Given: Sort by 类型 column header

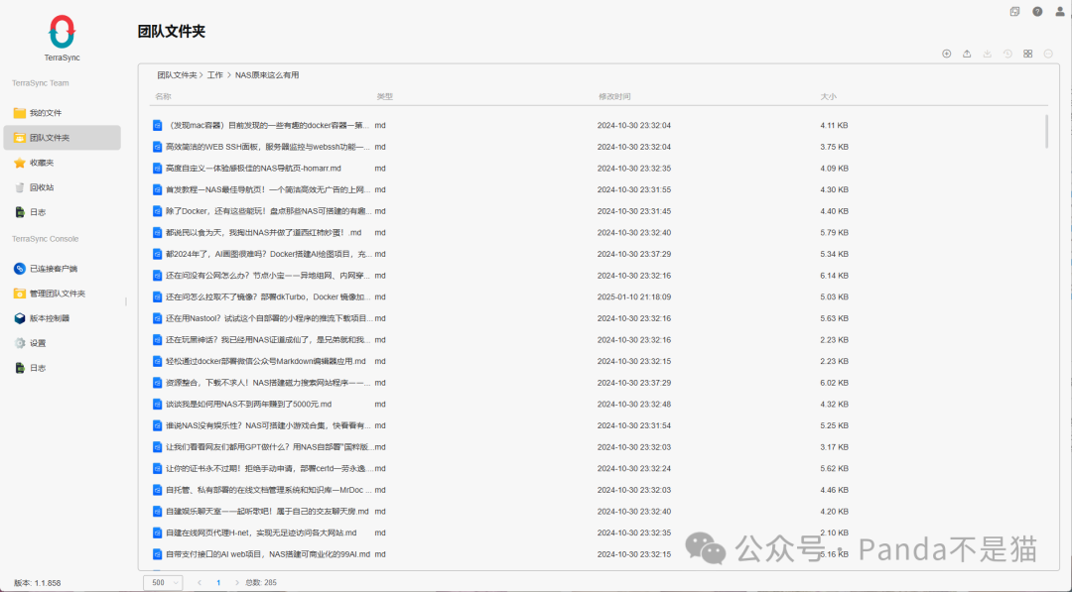Looking at the screenshot, I should point(385,97).
